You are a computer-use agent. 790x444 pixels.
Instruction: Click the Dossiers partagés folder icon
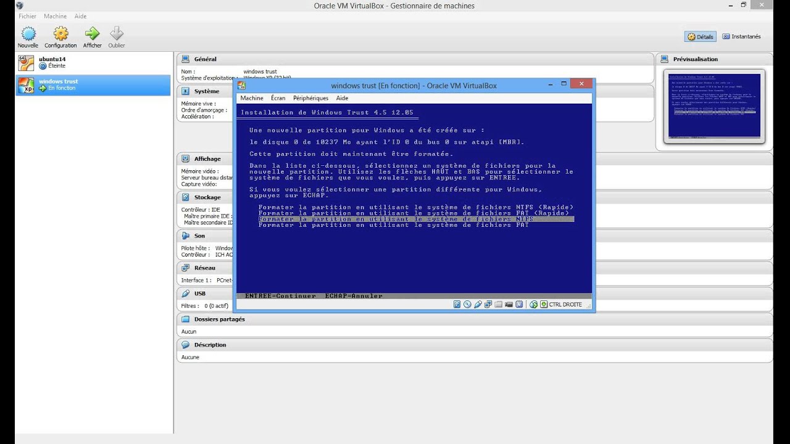185,319
